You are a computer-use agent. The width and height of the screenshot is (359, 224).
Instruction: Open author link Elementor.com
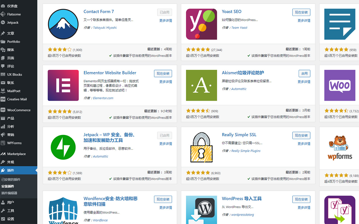(x=103, y=98)
